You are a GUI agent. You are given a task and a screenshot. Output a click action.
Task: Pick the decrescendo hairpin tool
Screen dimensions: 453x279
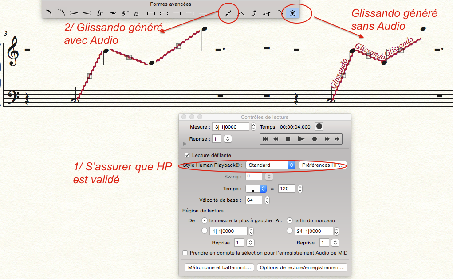tap(74, 13)
